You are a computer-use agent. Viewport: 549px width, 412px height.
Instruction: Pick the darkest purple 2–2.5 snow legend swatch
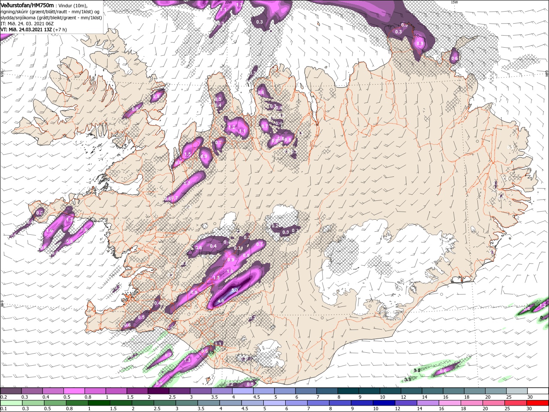pyautogui.click(x=158, y=391)
